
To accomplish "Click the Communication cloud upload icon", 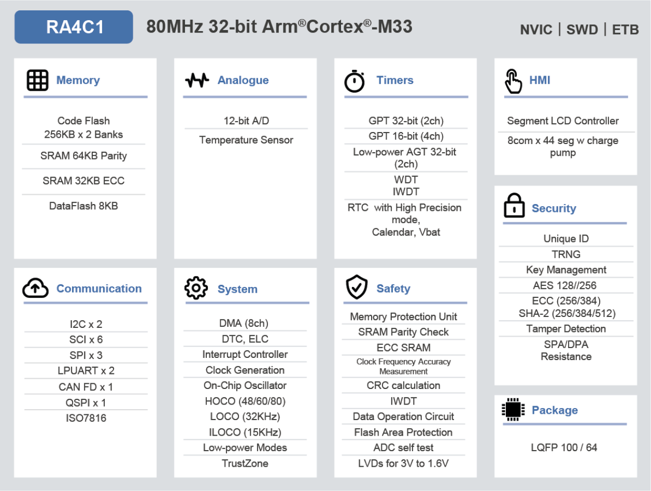I will click(x=36, y=288).
